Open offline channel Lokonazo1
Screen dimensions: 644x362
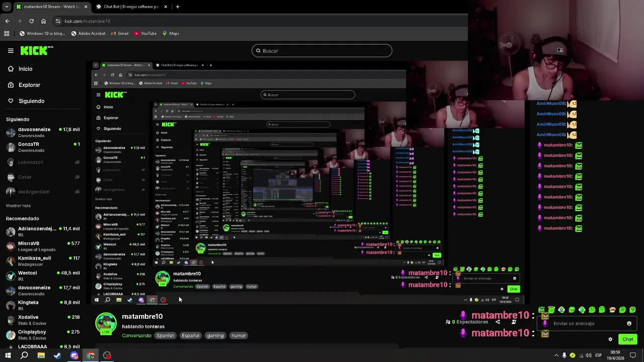point(43,162)
